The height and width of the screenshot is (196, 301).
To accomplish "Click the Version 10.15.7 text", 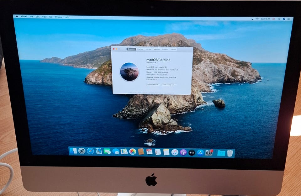I will [152, 63].
